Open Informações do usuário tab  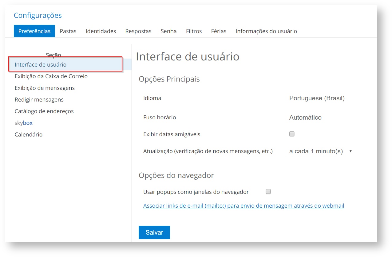[266, 31]
